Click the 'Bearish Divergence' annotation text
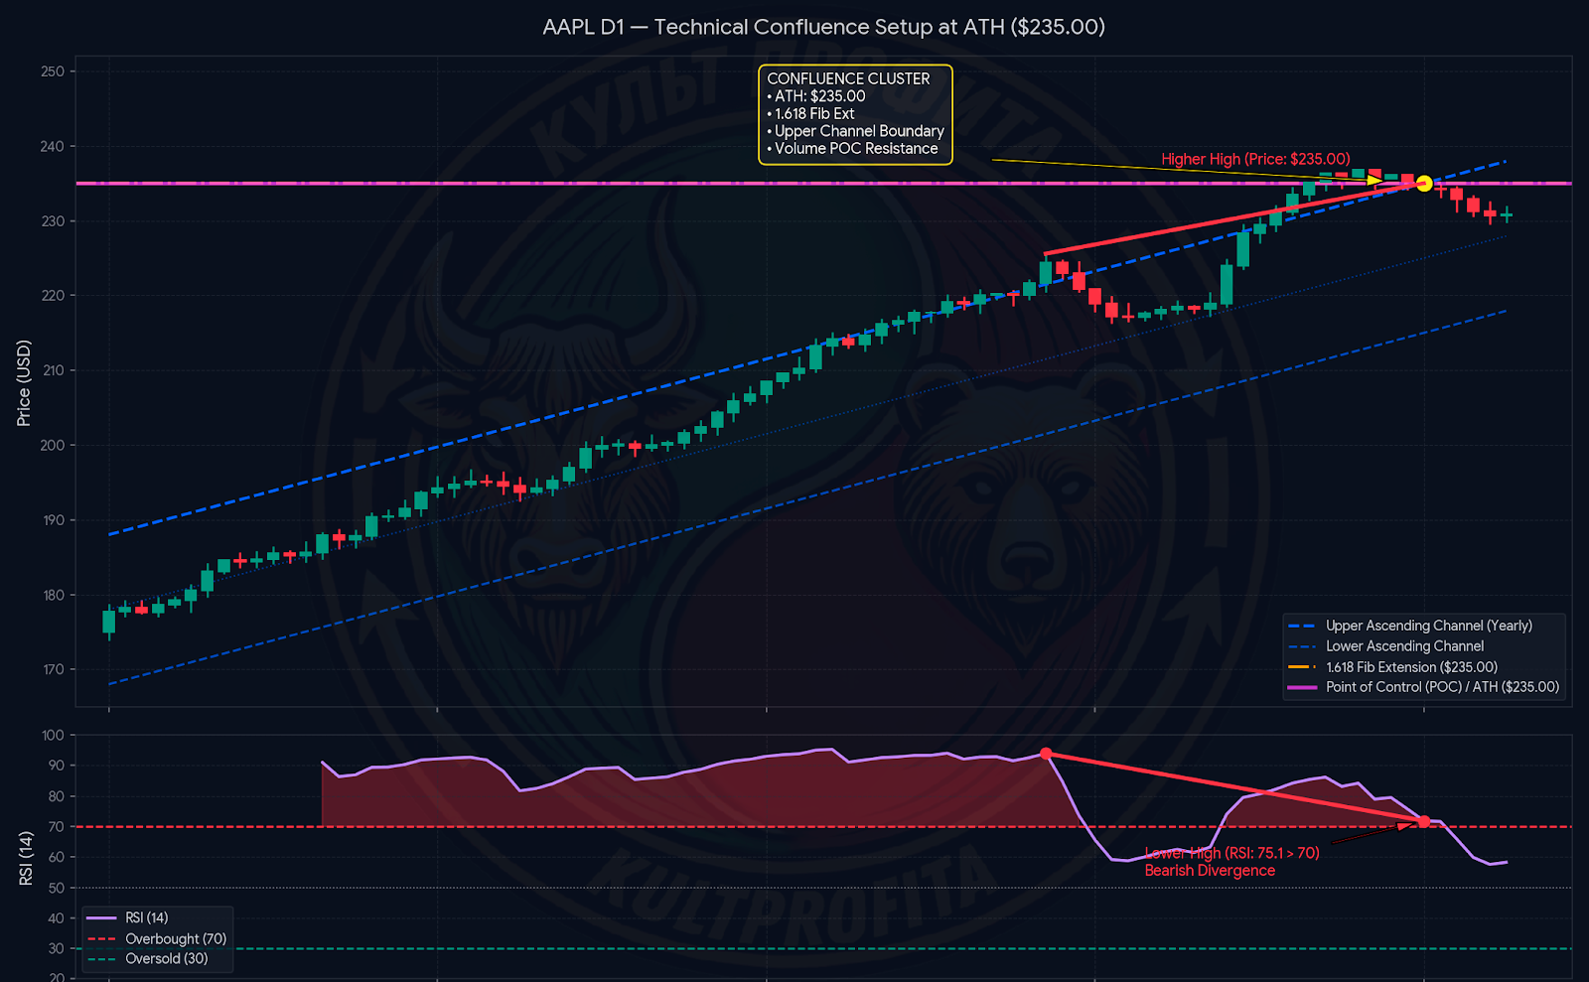 pyautogui.click(x=1210, y=871)
